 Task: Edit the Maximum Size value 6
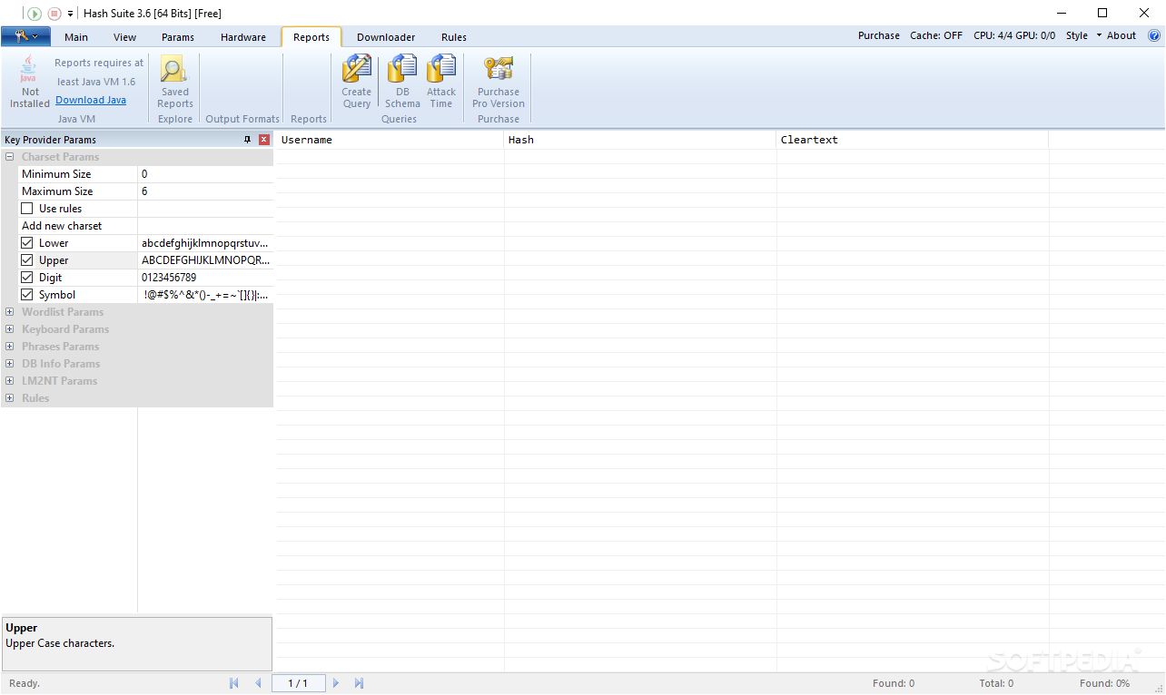coord(205,191)
